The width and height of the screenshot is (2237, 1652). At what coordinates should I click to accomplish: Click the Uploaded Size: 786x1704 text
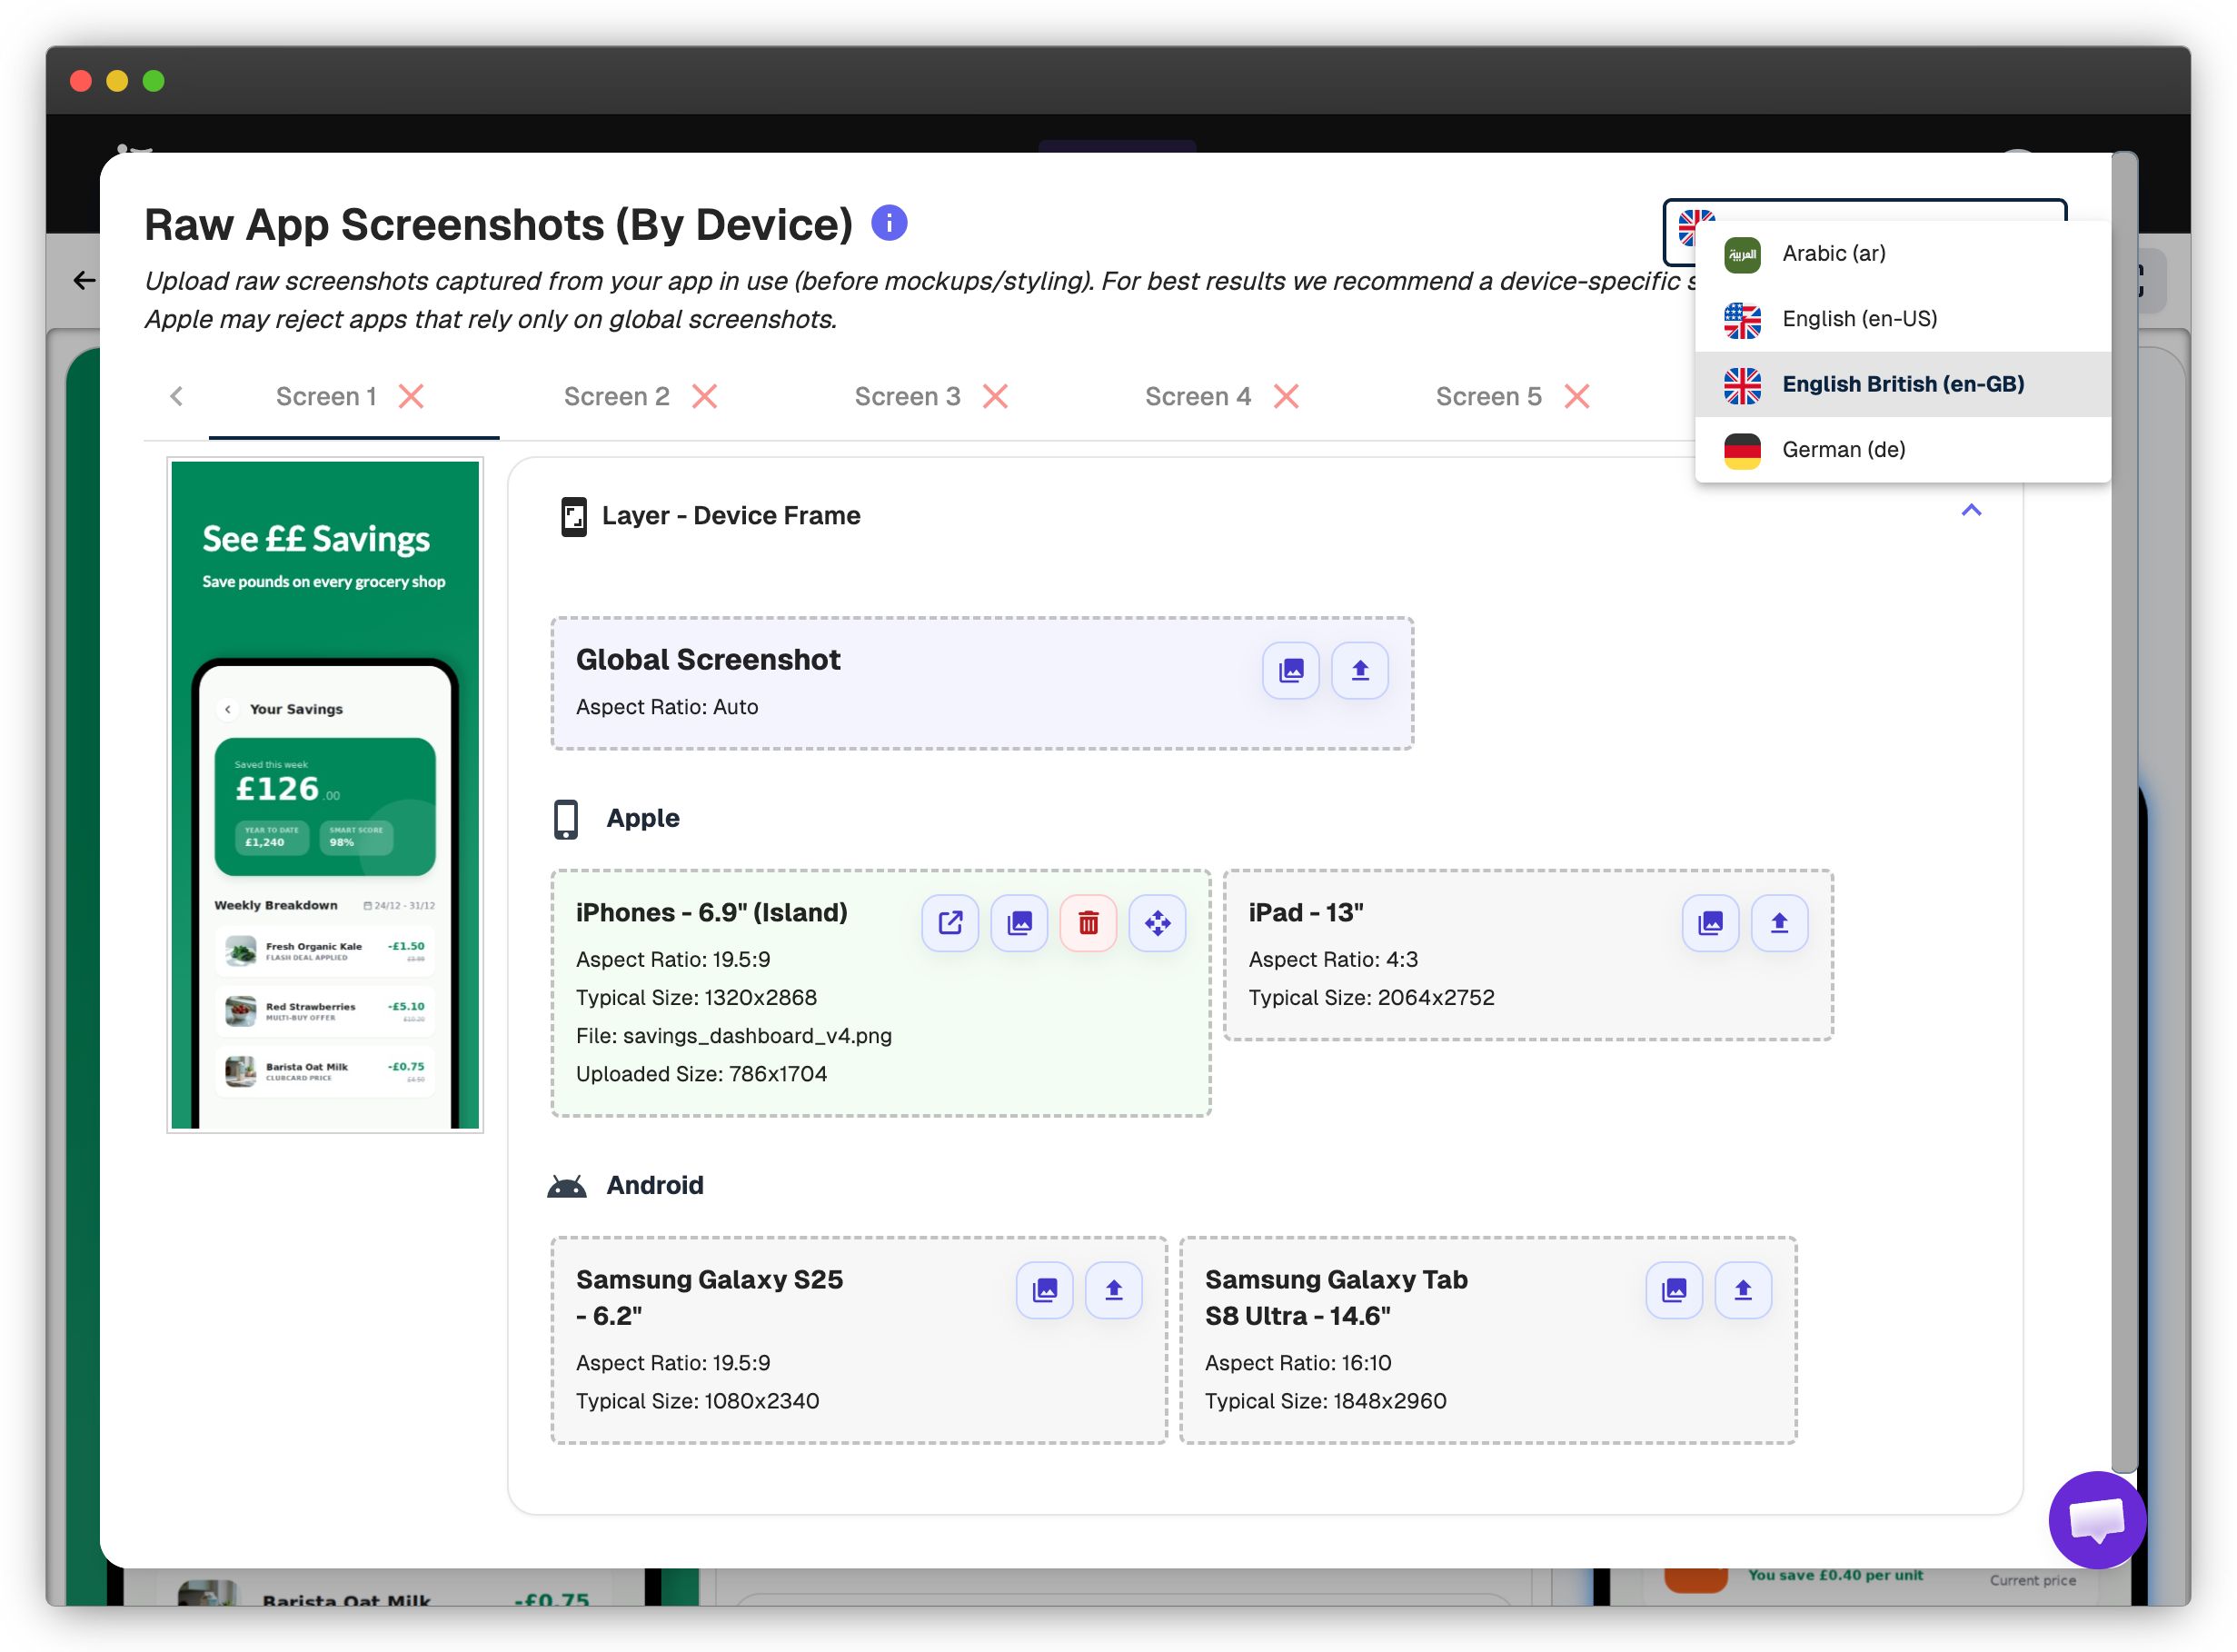[x=701, y=1074]
